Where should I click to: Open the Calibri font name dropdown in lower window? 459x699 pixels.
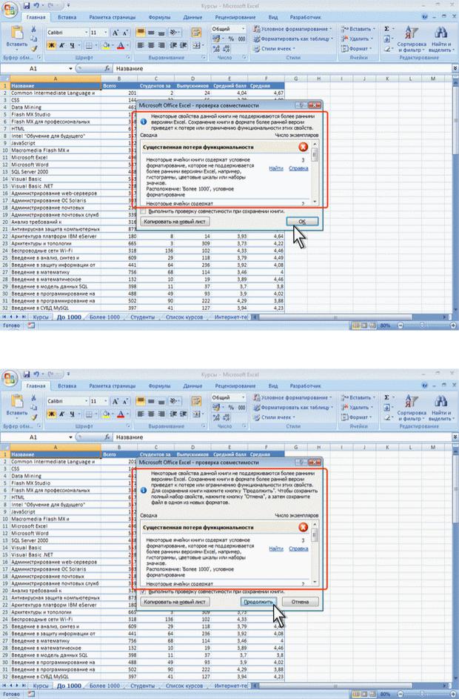87,401
